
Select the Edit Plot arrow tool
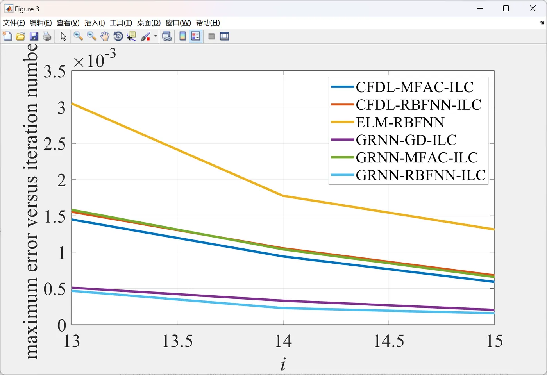click(x=63, y=36)
